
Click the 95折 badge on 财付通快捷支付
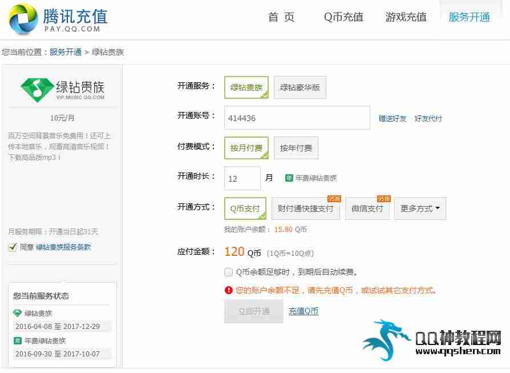click(x=334, y=199)
